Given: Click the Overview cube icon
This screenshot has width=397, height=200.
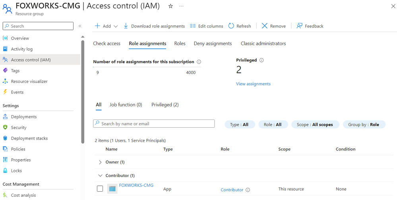Looking at the screenshot, I should pos(5,38).
